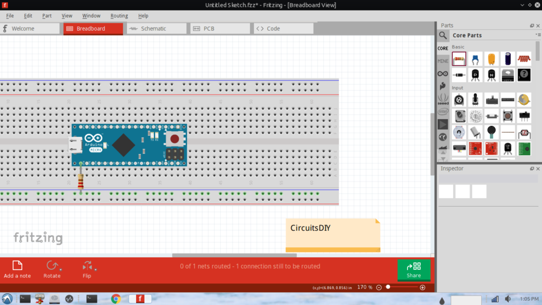Click the green Share button
Screen dimensions: 542x305
coord(414,270)
